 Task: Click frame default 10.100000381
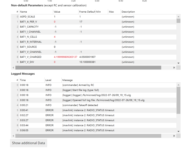(x=87, y=62)
